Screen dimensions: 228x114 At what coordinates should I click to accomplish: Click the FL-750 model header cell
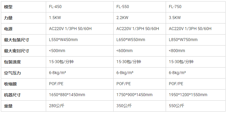(196, 7)
